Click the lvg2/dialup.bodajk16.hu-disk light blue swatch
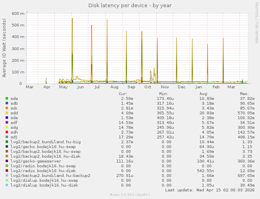The height and width of the screenshot is (199, 260). click(x=7, y=185)
